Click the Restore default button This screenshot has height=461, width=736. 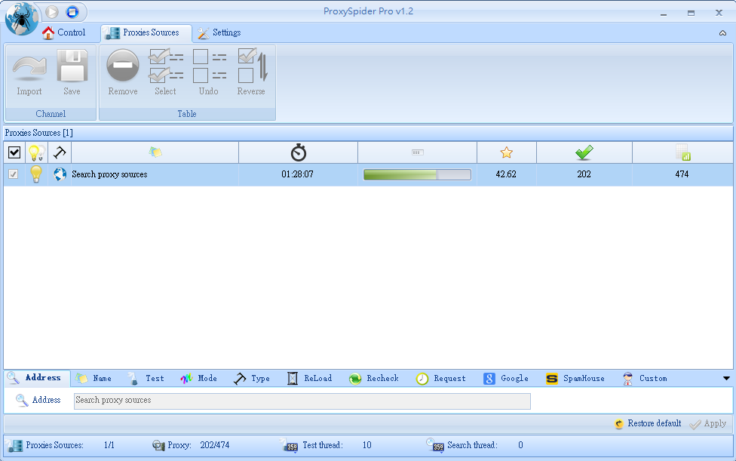pos(648,423)
